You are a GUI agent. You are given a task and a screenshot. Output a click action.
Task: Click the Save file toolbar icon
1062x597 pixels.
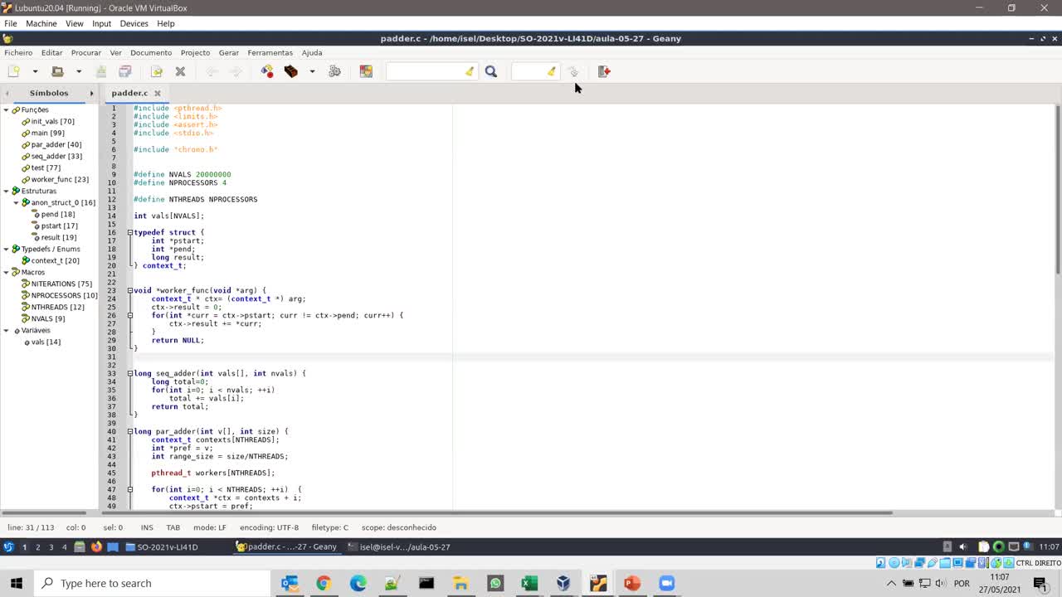(101, 71)
